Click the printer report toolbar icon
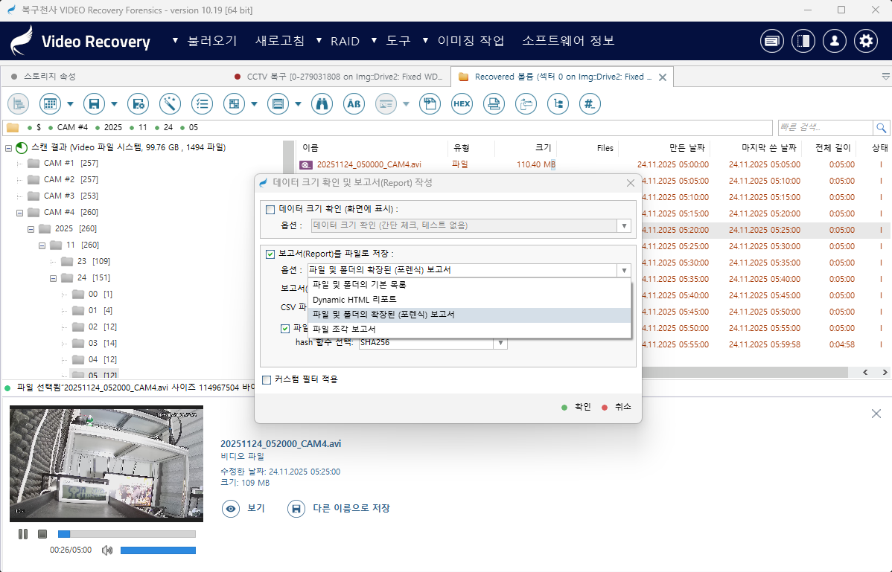 (494, 104)
